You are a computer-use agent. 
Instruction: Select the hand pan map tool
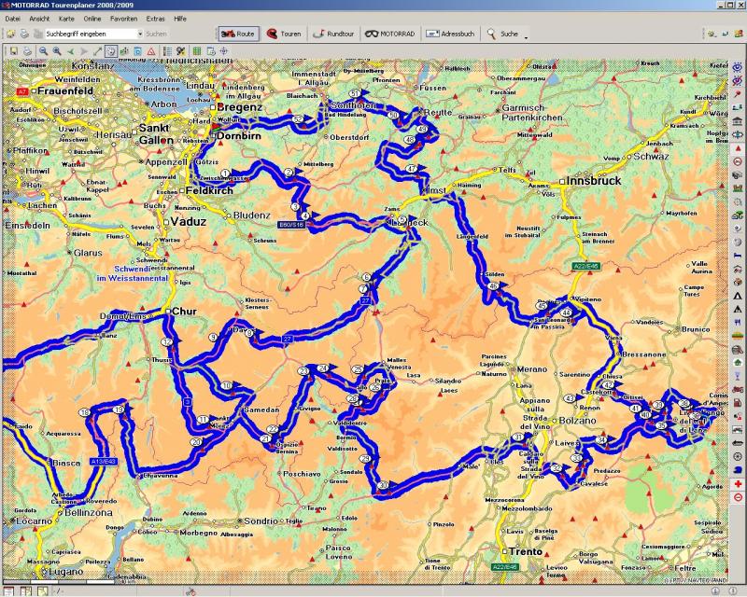pyautogui.click(x=110, y=51)
